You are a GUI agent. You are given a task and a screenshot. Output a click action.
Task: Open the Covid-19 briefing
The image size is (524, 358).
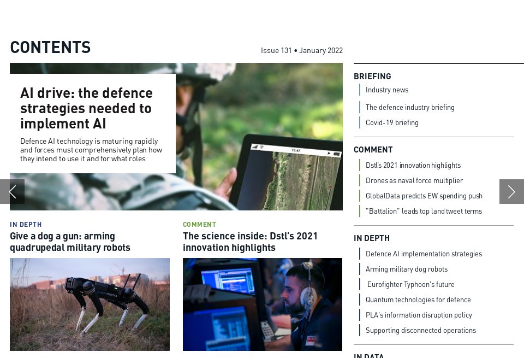coord(392,122)
